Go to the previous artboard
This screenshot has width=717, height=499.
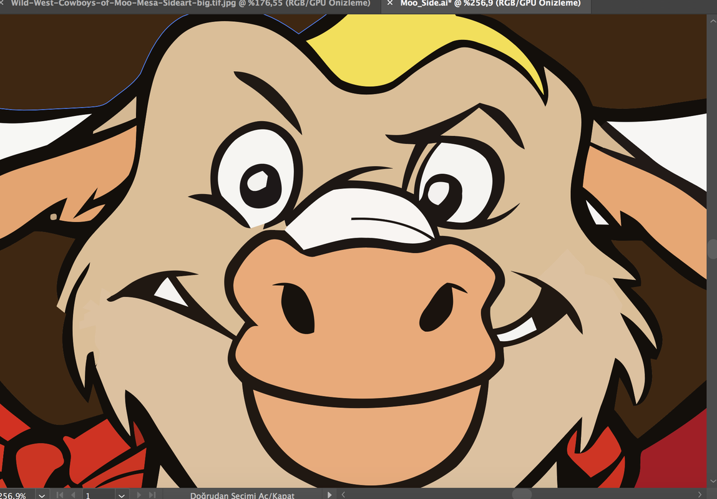pyautogui.click(x=73, y=495)
